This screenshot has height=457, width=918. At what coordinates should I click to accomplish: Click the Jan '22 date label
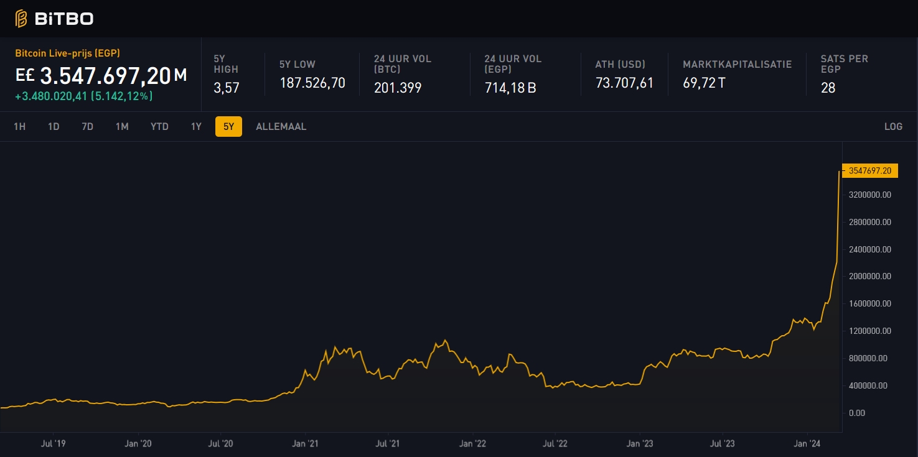click(x=473, y=443)
